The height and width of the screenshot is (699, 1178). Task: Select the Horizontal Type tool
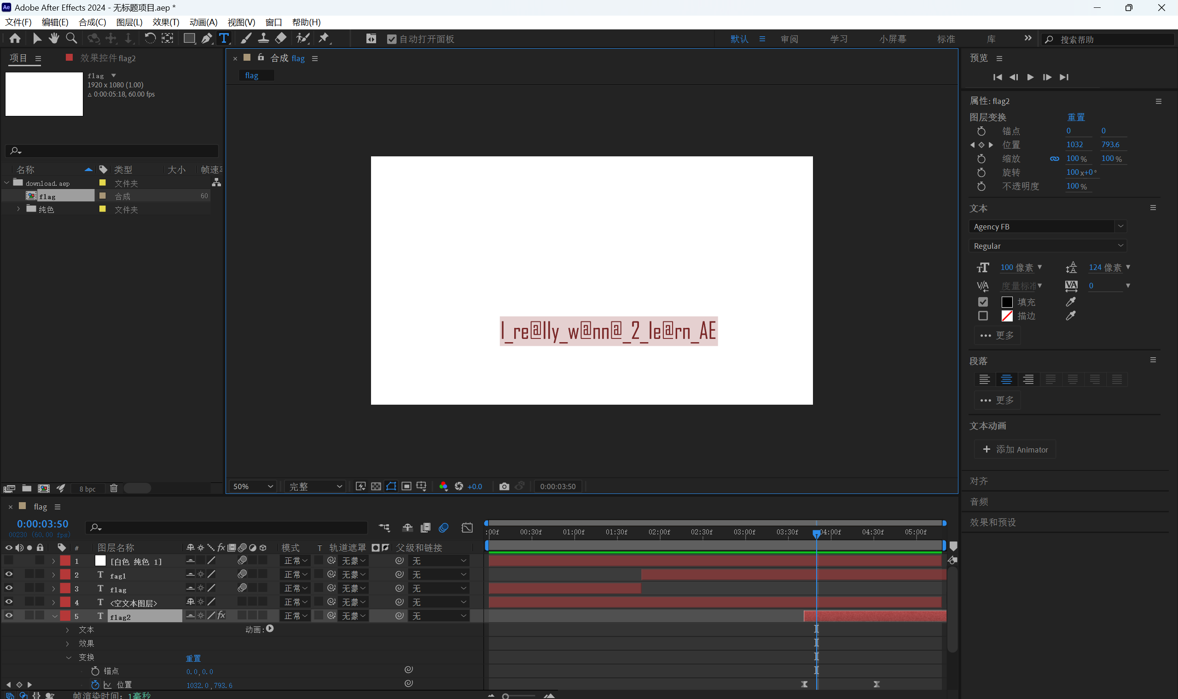[x=224, y=39]
